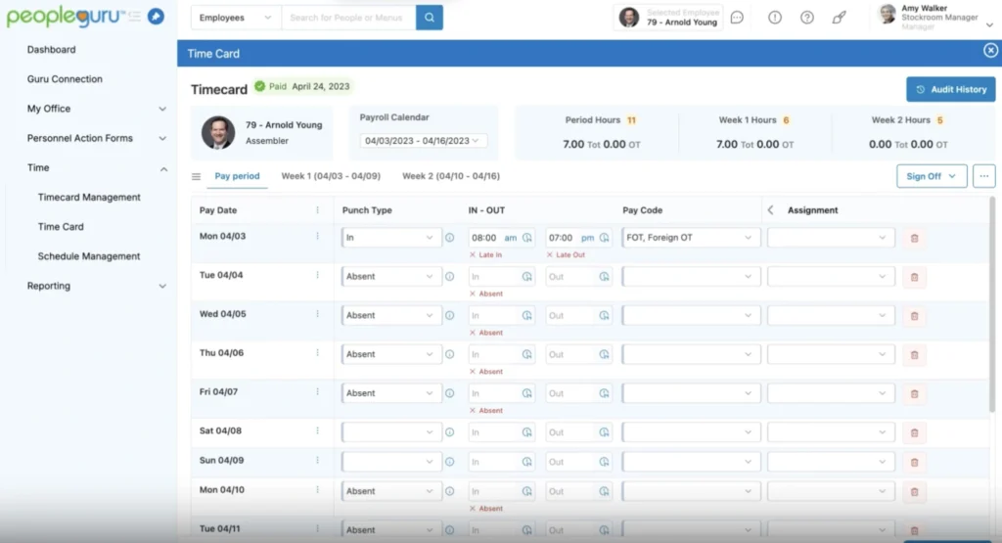
Task: Click the paintbrush theme icon
Action: click(839, 18)
